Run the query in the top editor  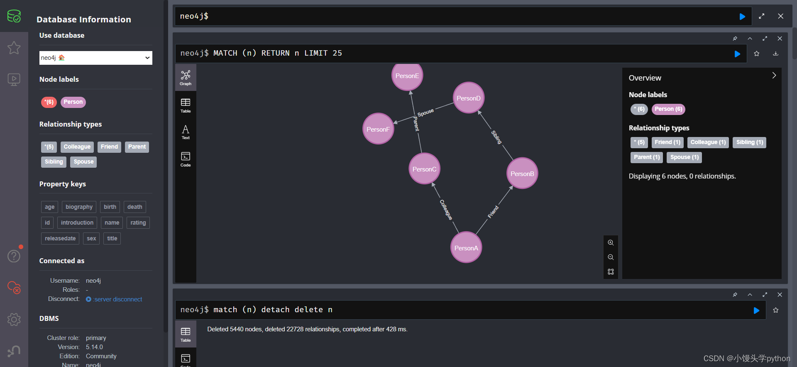pos(742,17)
